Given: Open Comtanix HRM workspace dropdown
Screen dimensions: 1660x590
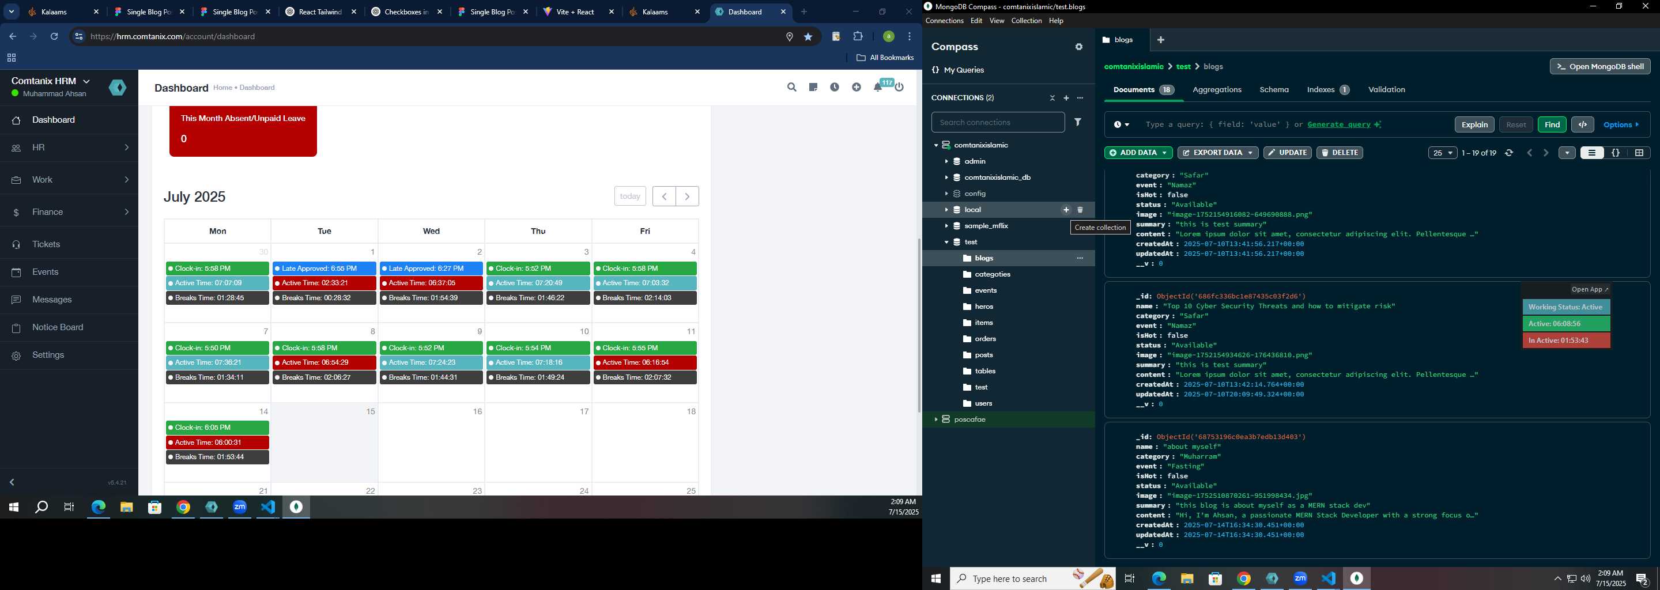Looking at the screenshot, I should (x=51, y=81).
